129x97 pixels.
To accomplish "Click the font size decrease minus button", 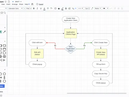I will tap(25, 8).
